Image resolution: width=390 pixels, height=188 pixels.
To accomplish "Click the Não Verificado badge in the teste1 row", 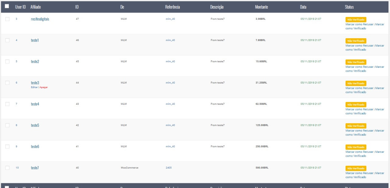I will (x=356, y=41).
